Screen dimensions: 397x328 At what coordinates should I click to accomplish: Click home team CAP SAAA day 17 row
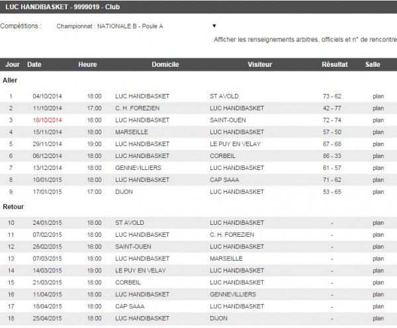click(130, 306)
